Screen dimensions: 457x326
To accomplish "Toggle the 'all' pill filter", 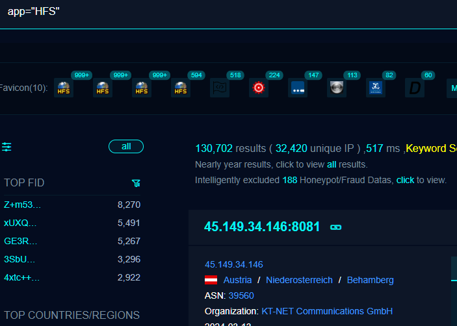I will tap(126, 147).
